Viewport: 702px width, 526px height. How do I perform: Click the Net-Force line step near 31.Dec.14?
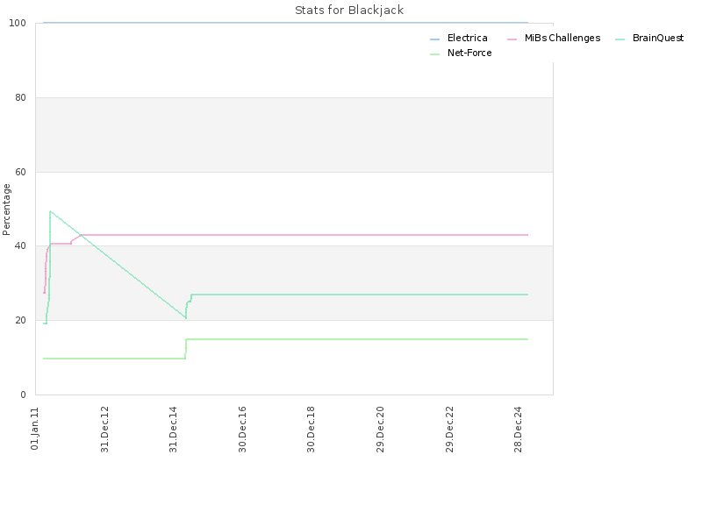click(186, 349)
